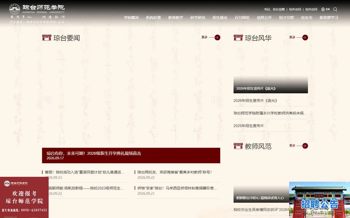Screen dimensions: 350x218
Task: Click the gate icon beside 琼台风华
Action: (238, 37)
